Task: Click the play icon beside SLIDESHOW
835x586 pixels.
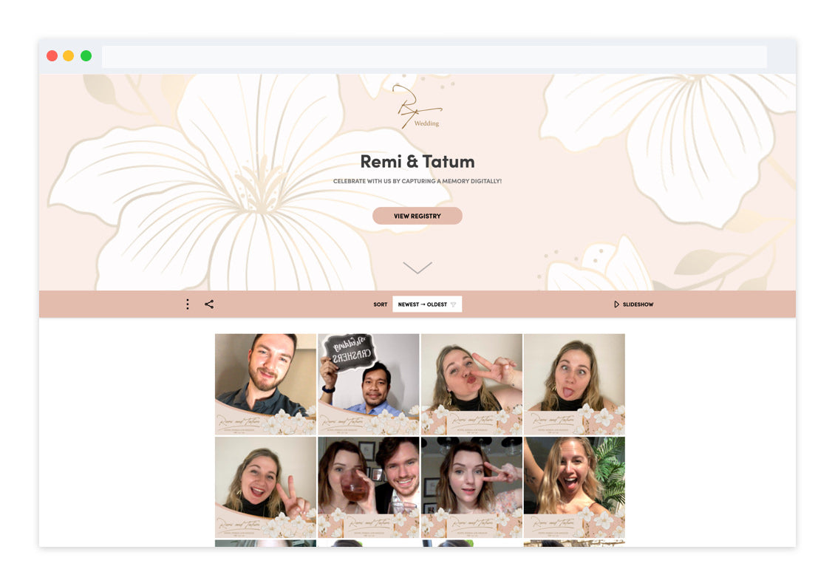Action: 616,304
